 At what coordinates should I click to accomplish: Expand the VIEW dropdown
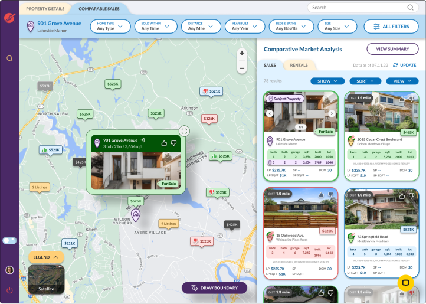(x=402, y=81)
